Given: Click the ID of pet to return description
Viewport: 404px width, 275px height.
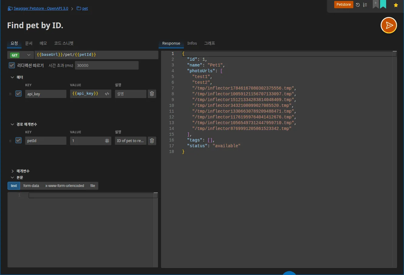Looking at the screenshot, I should coord(131,141).
